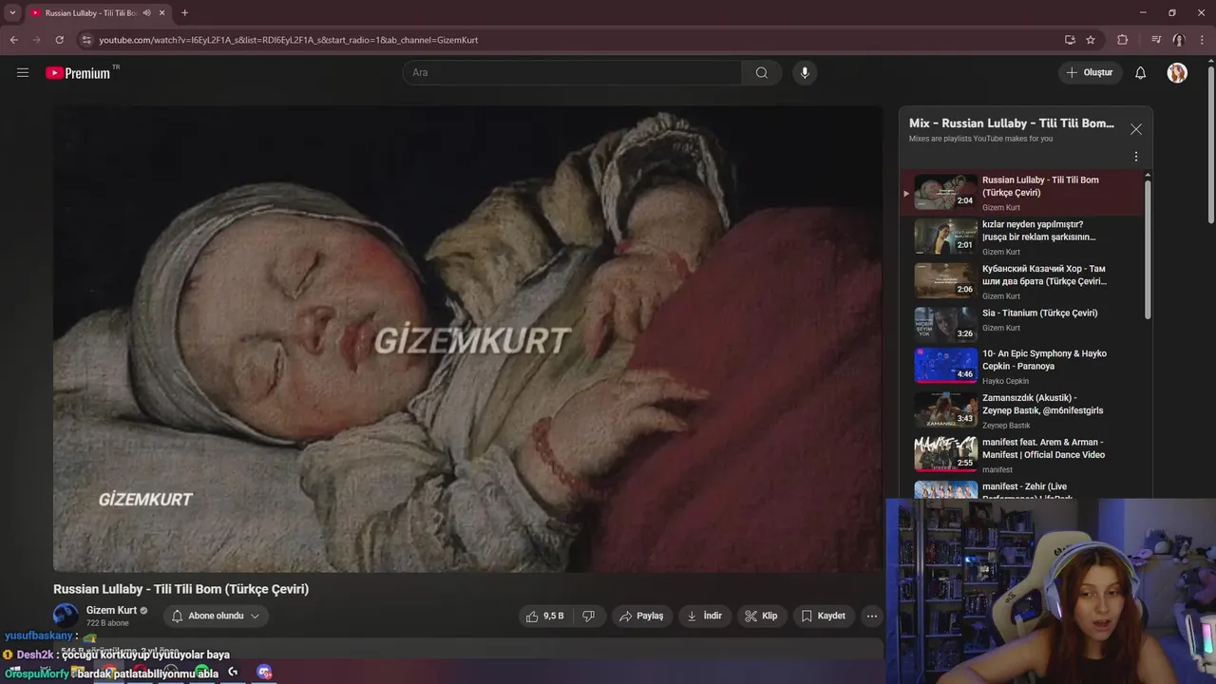Go to YouTube Premium home logo
The height and width of the screenshot is (684, 1216).
(x=80, y=73)
